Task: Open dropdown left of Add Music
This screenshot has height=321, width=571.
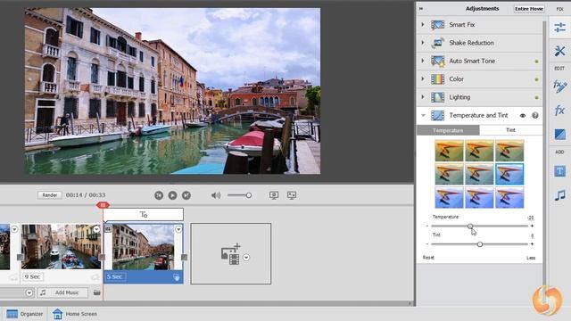Action: pos(29,292)
